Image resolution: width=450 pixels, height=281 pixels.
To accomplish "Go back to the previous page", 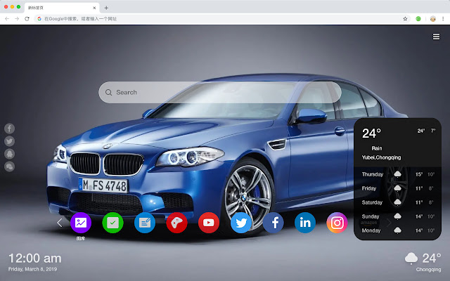I will (7, 19).
